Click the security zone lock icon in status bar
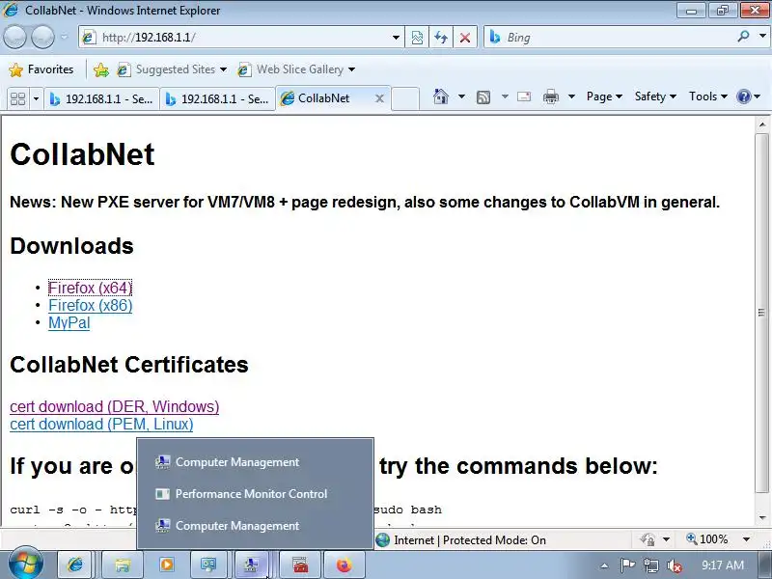Screen dimensions: 772x579 [x=648, y=539]
